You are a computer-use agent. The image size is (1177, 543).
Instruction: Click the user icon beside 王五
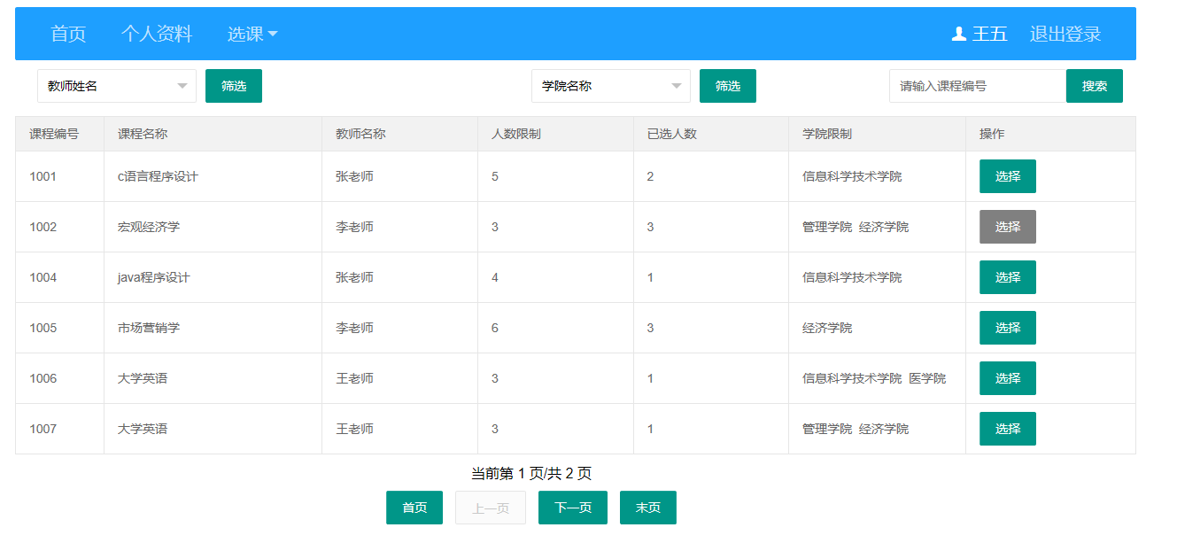958,35
